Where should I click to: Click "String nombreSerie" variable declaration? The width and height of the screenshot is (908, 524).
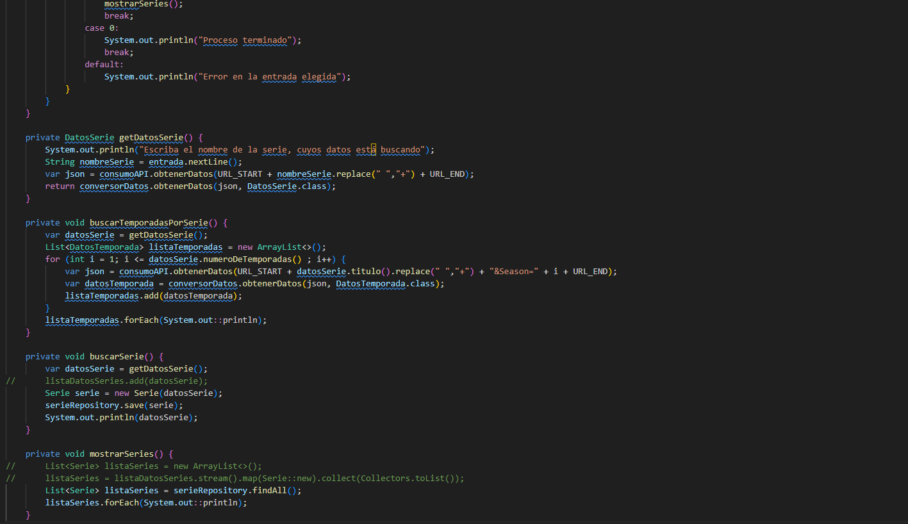89,161
